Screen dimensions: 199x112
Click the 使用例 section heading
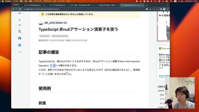click(45, 88)
